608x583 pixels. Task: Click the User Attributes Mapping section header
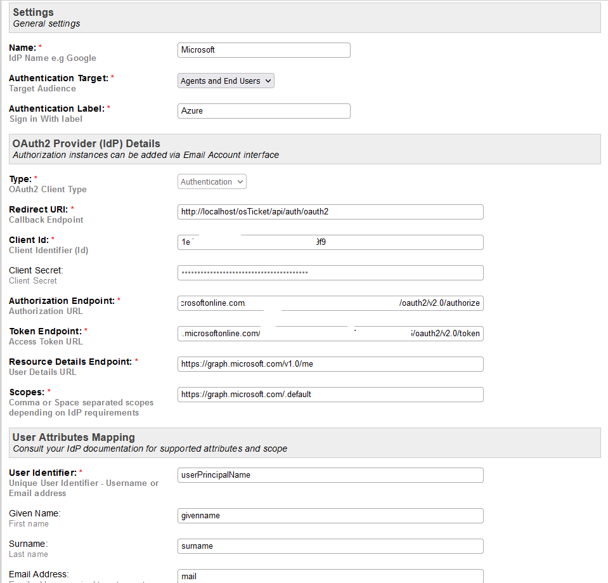[74, 437]
